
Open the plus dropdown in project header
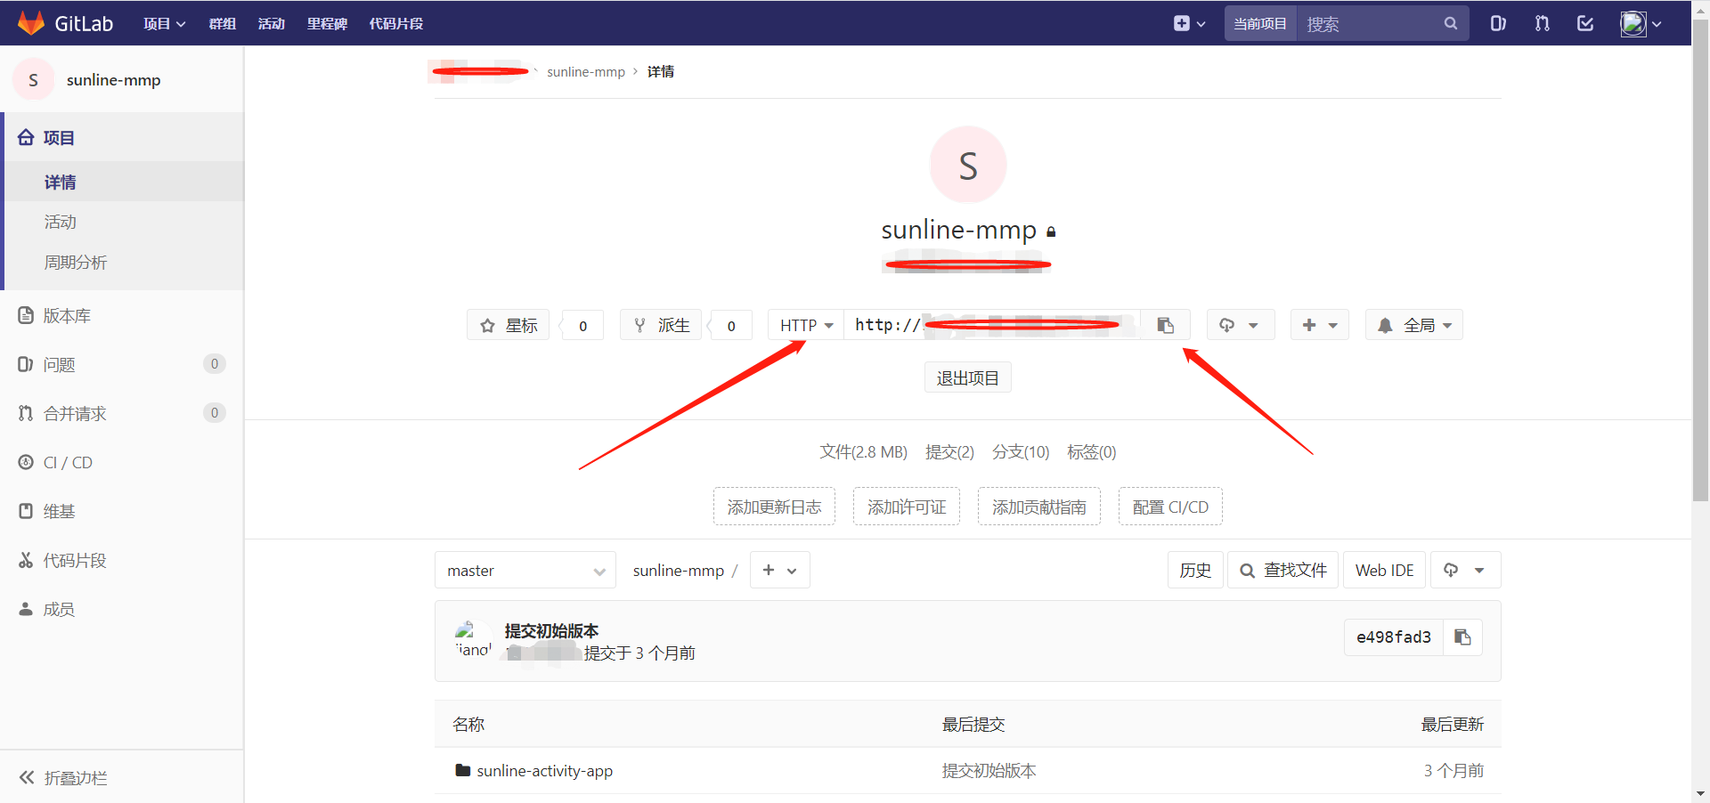pos(1320,326)
